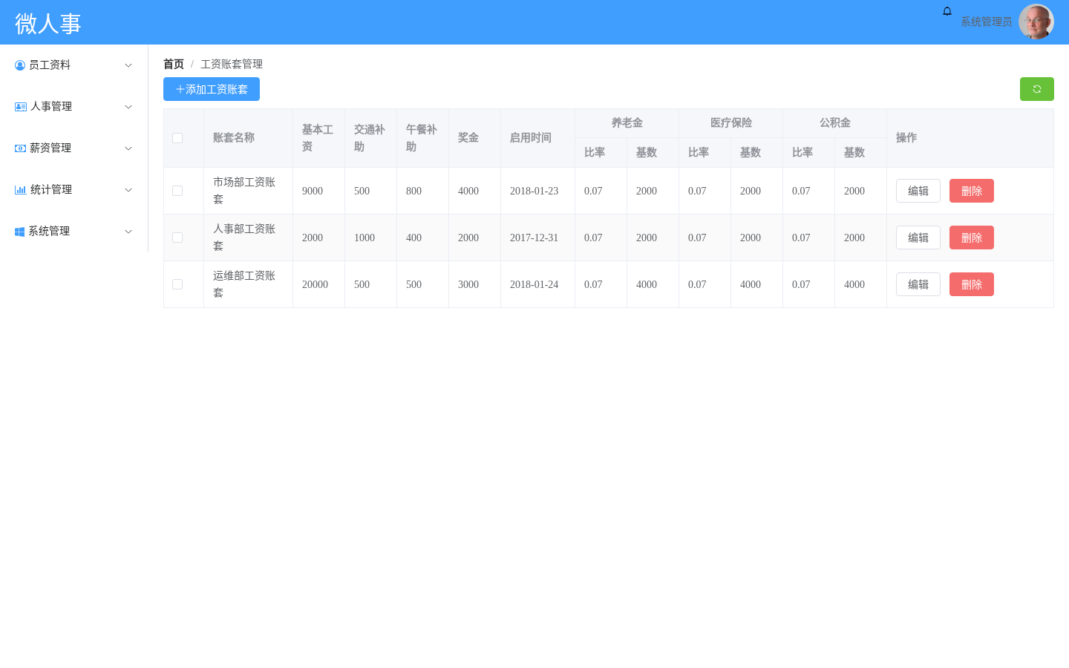This screenshot has height=668, width=1069.
Task: Click the 统计管理 bar chart icon
Action: 21,190
